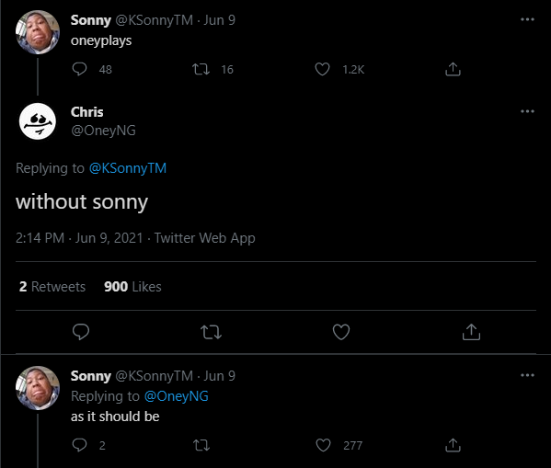Viewport: 551px width, 468px height.
Task: Retweet the 'as it should be' reply
Action: pos(201,445)
